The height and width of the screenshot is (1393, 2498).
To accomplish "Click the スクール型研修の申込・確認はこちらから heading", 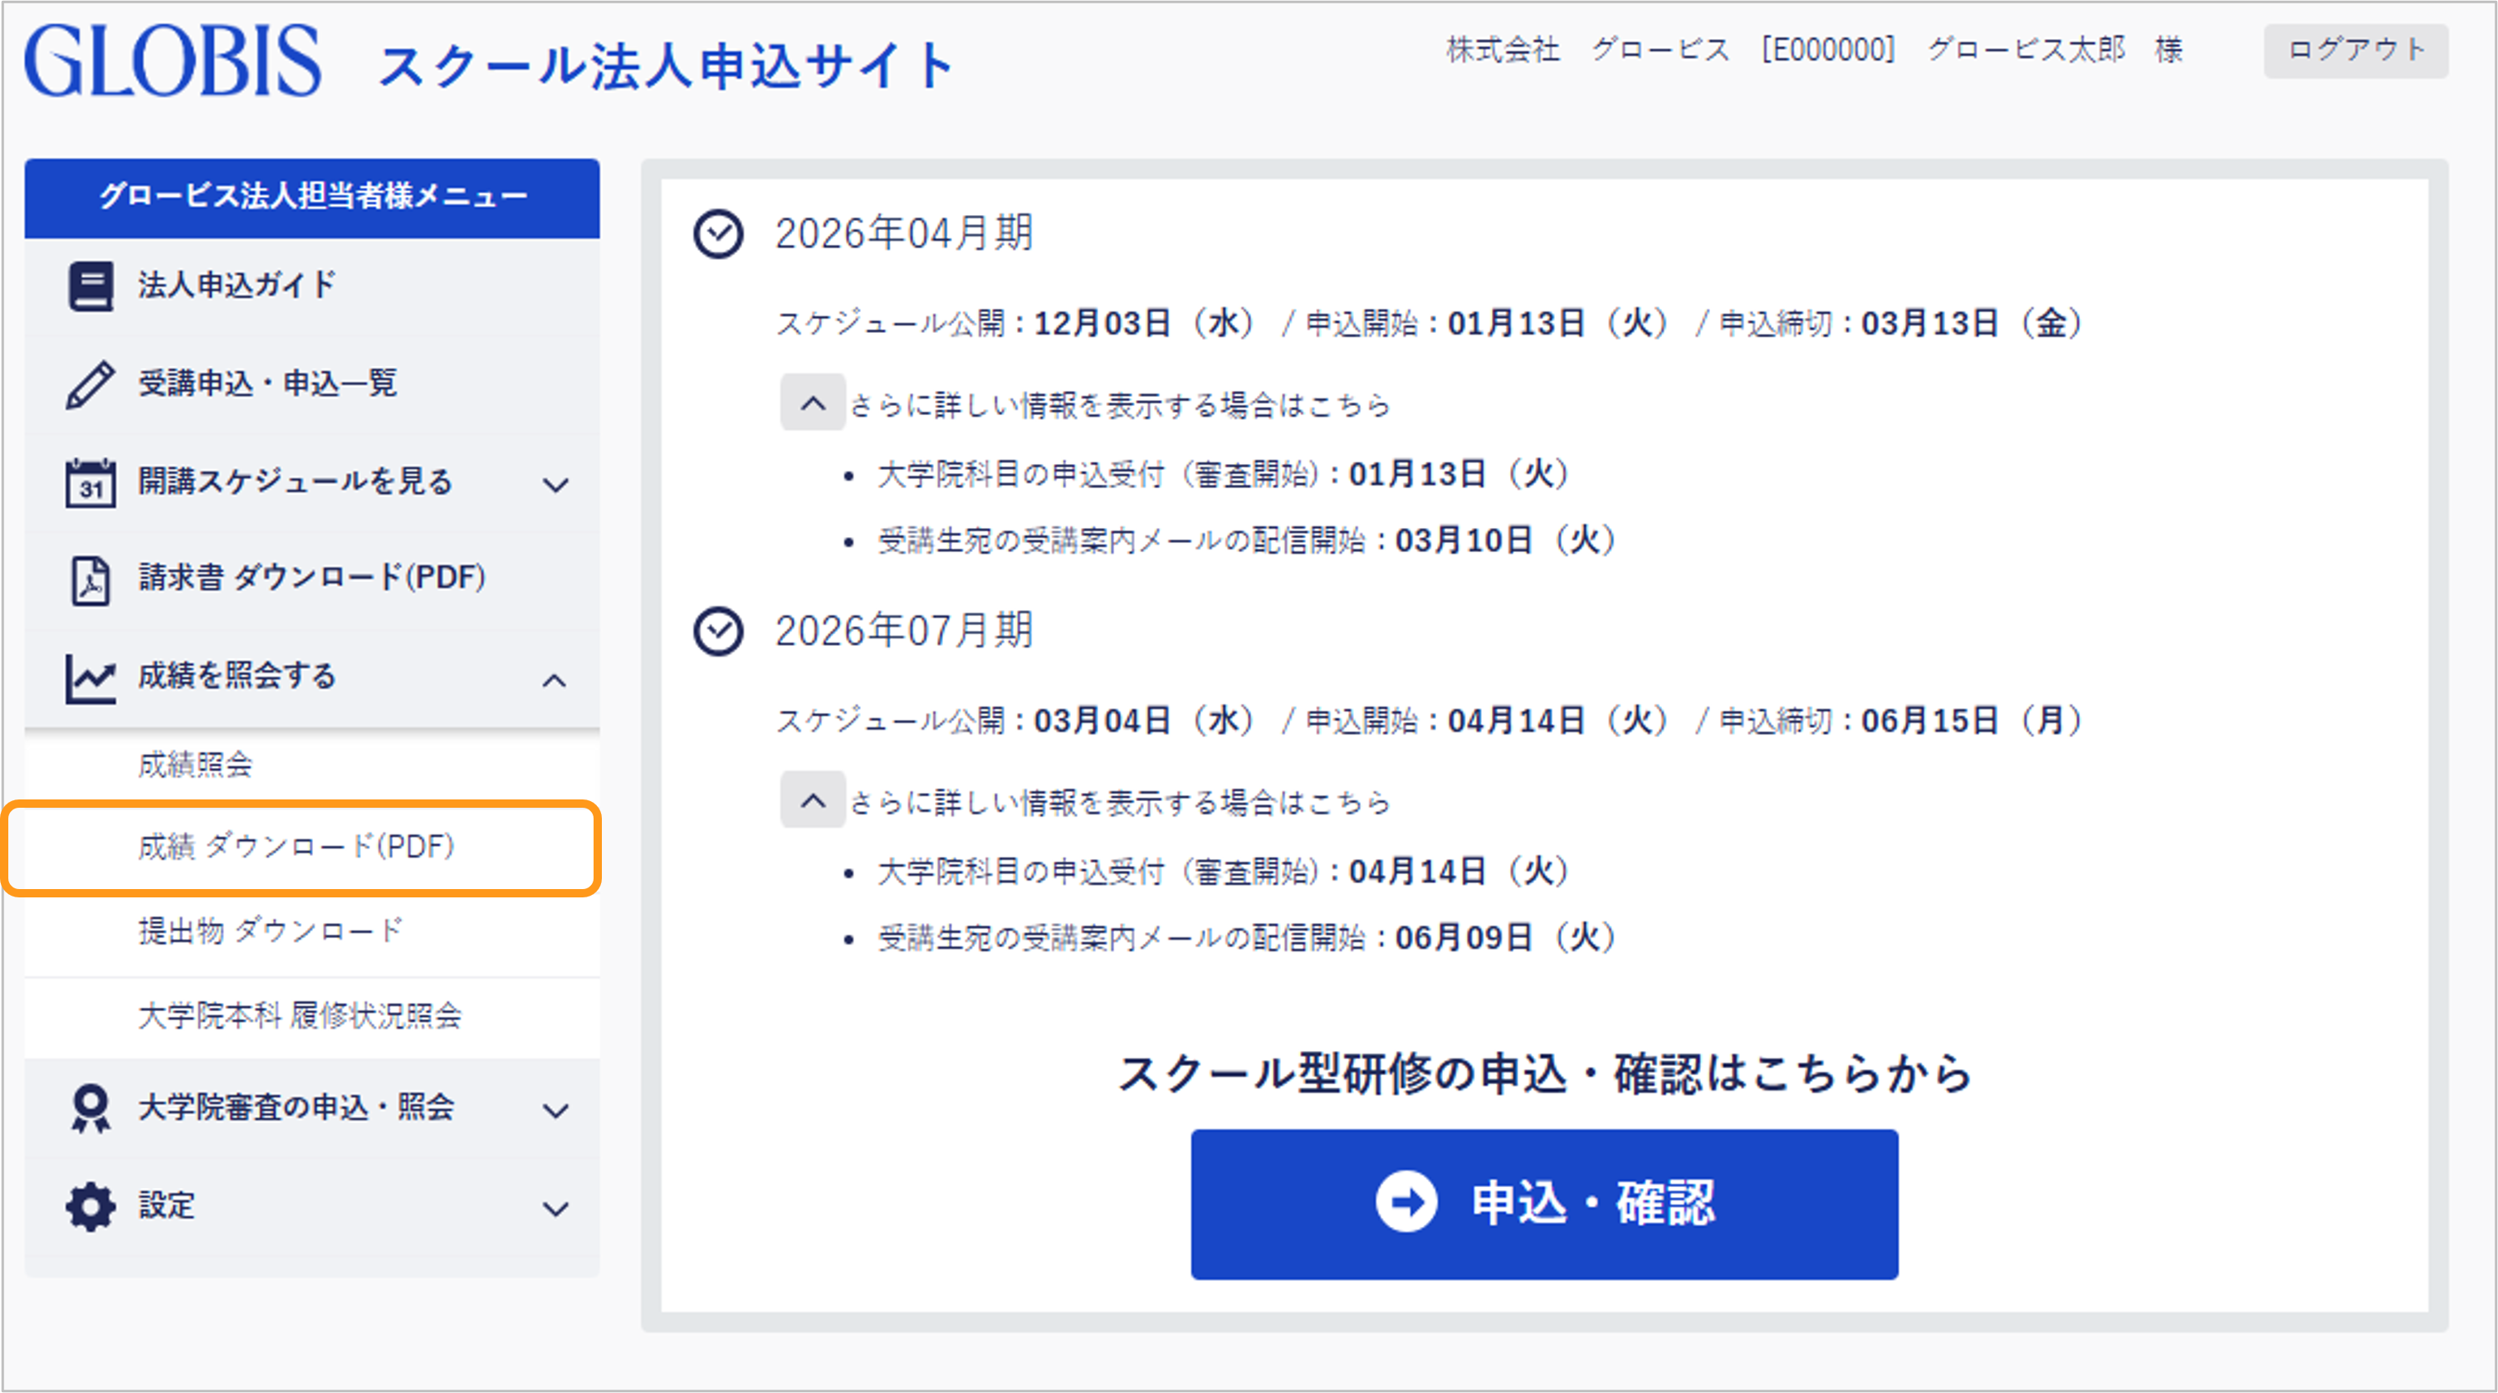I will click(1545, 1074).
